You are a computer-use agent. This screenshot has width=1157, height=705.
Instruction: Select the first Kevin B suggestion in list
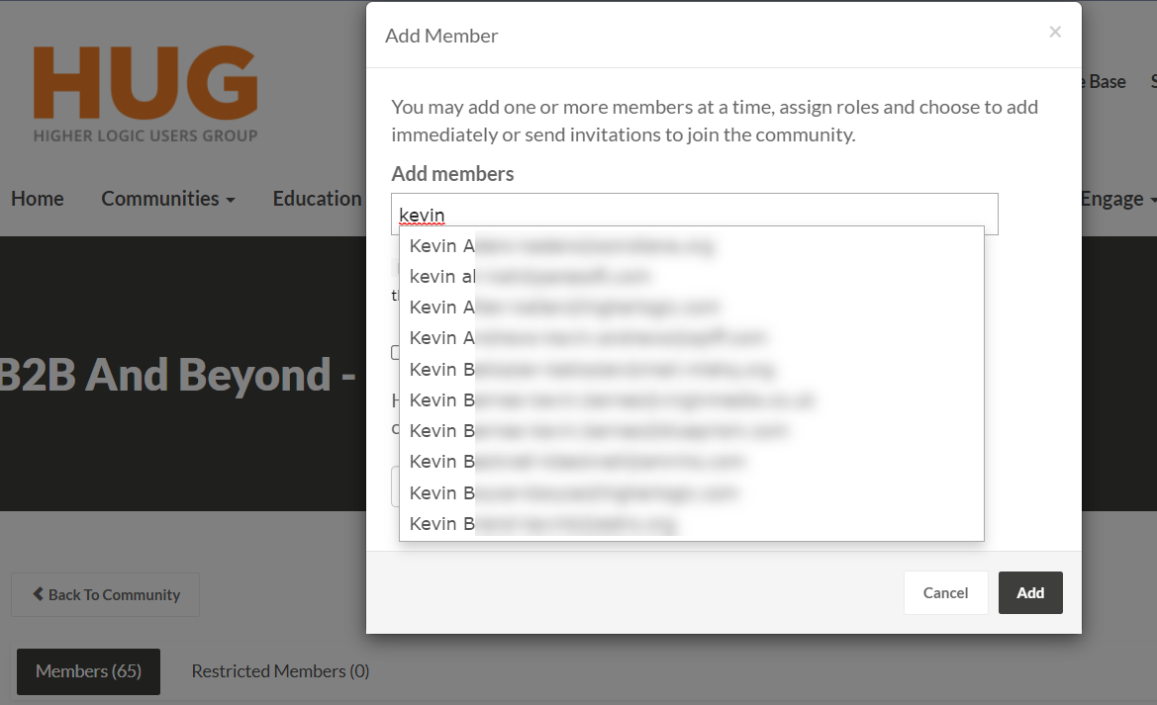(x=692, y=370)
